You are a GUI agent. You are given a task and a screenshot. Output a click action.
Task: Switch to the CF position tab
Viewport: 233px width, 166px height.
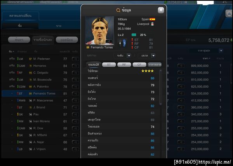pos(139,65)
